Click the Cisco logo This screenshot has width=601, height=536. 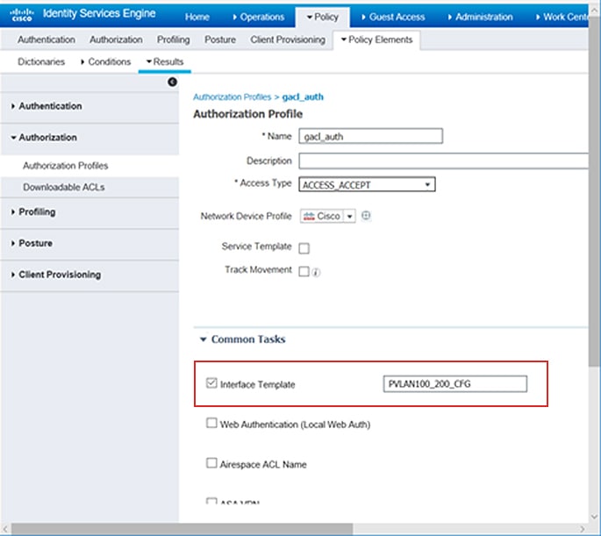pyautogui.click(x=21, y=15)
